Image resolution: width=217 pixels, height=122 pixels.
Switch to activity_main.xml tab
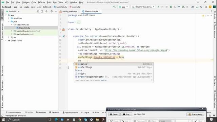coord(70,11)
